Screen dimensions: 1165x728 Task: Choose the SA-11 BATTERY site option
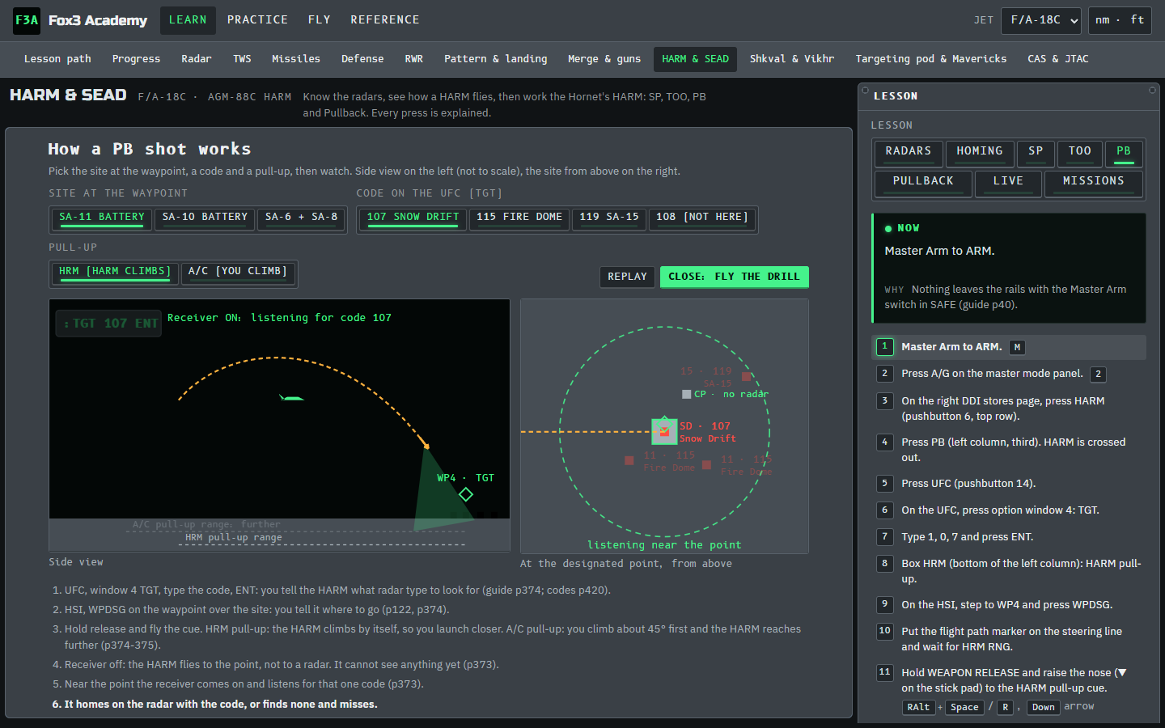102,218
